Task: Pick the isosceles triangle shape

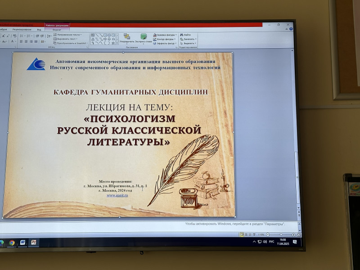Action: coord(93,39)
